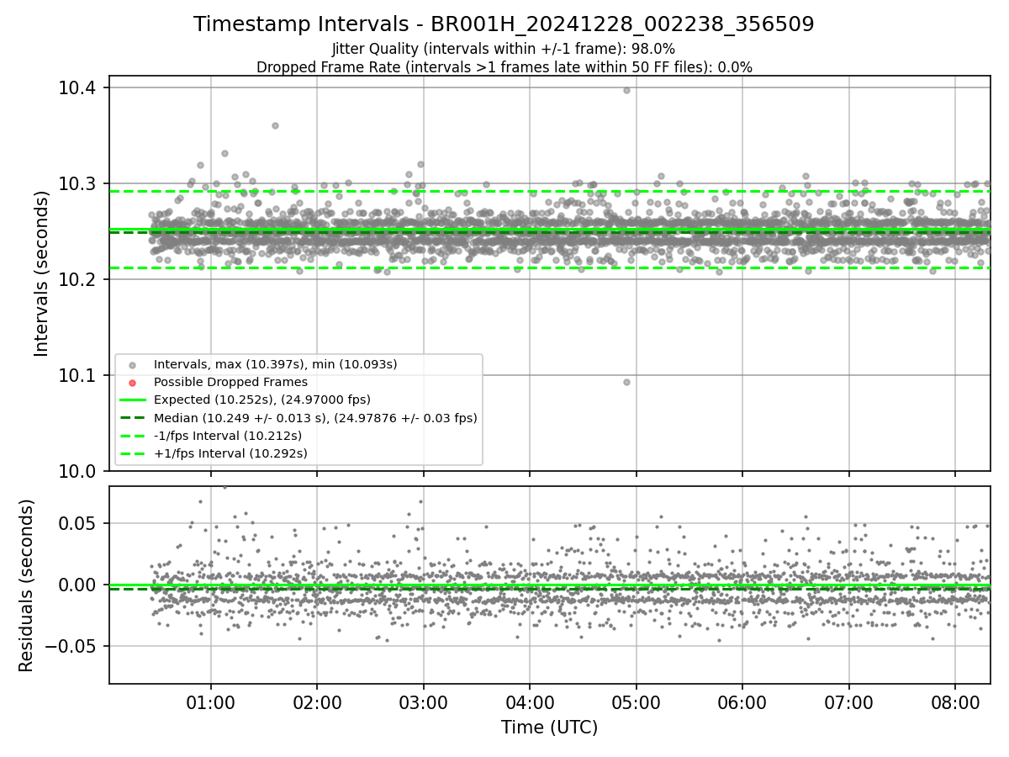Screen dimensions: 1009x757
Task: Click the plot title 'Timestamp Intervals - BR001H_20241228_002238_356509'
Action: (x=504, y=24)
